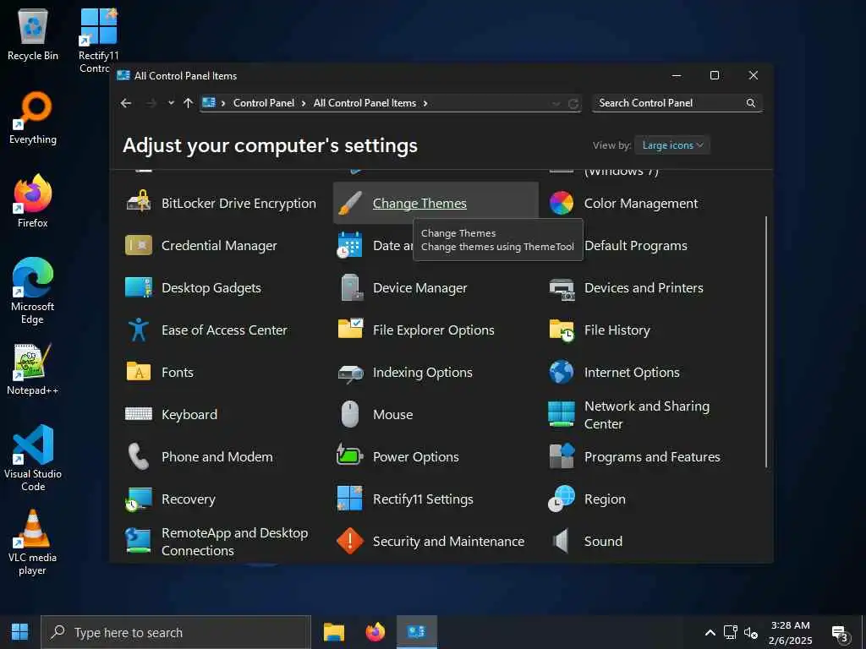Click All Control Panel Items breadcrumb
The image size is (866, 649).
coord(364,103)
